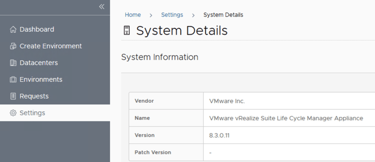Click the VMware vRealize Suite appliance name
This screenshot has height=162, width=375.
286,118
